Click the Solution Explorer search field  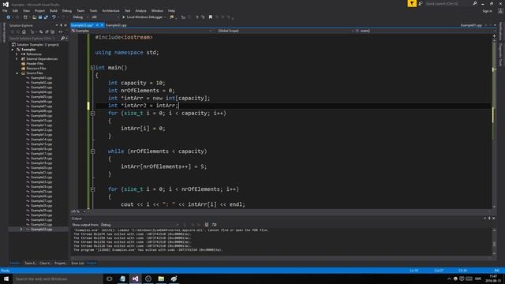34,39
